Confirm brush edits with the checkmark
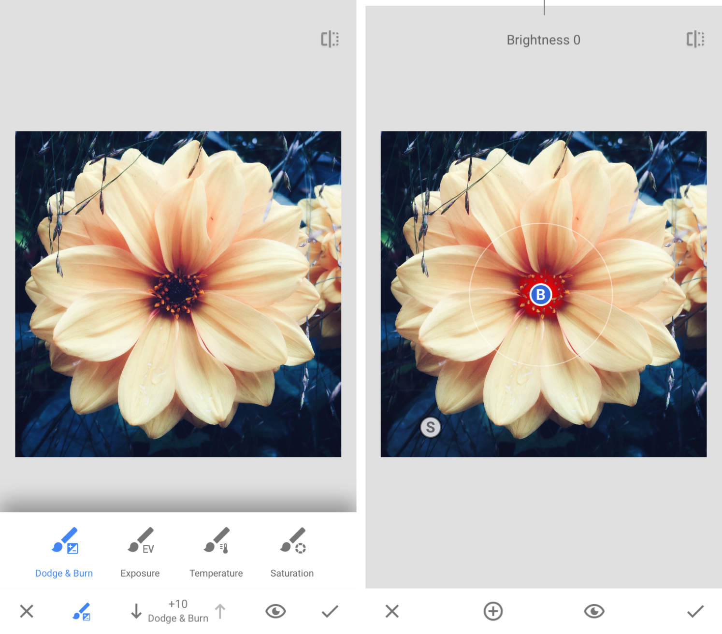This screenshot has height=634, width=722. click(x=330, y=611)
